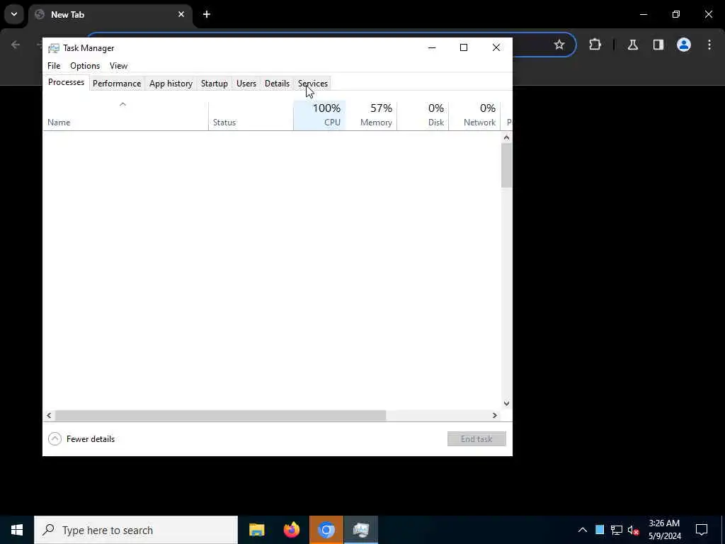
Task: Click the vertical scrollbar thumb
Action: [506, 165]
